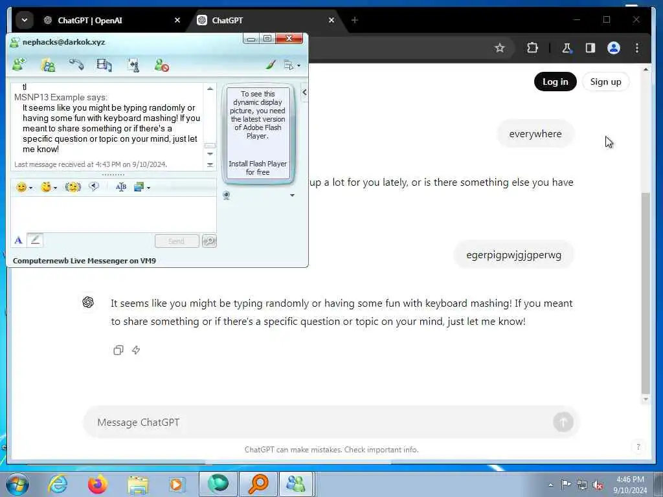The width and height of the screenshot is (663, 497).
Task: Toggle the Chrome side panel
Action: [590, 48]
